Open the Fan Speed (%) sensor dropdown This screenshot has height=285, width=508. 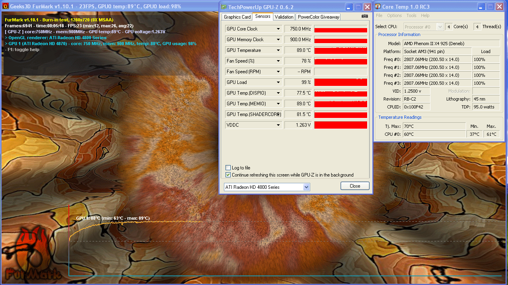[x=279, y=61]
